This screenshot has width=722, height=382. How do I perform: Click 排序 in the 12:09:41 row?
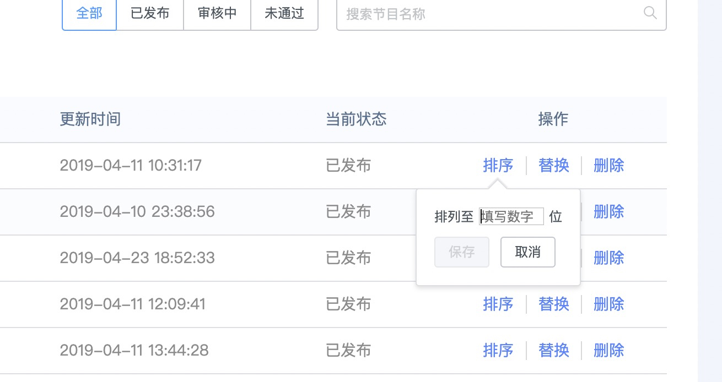point(498,304)
